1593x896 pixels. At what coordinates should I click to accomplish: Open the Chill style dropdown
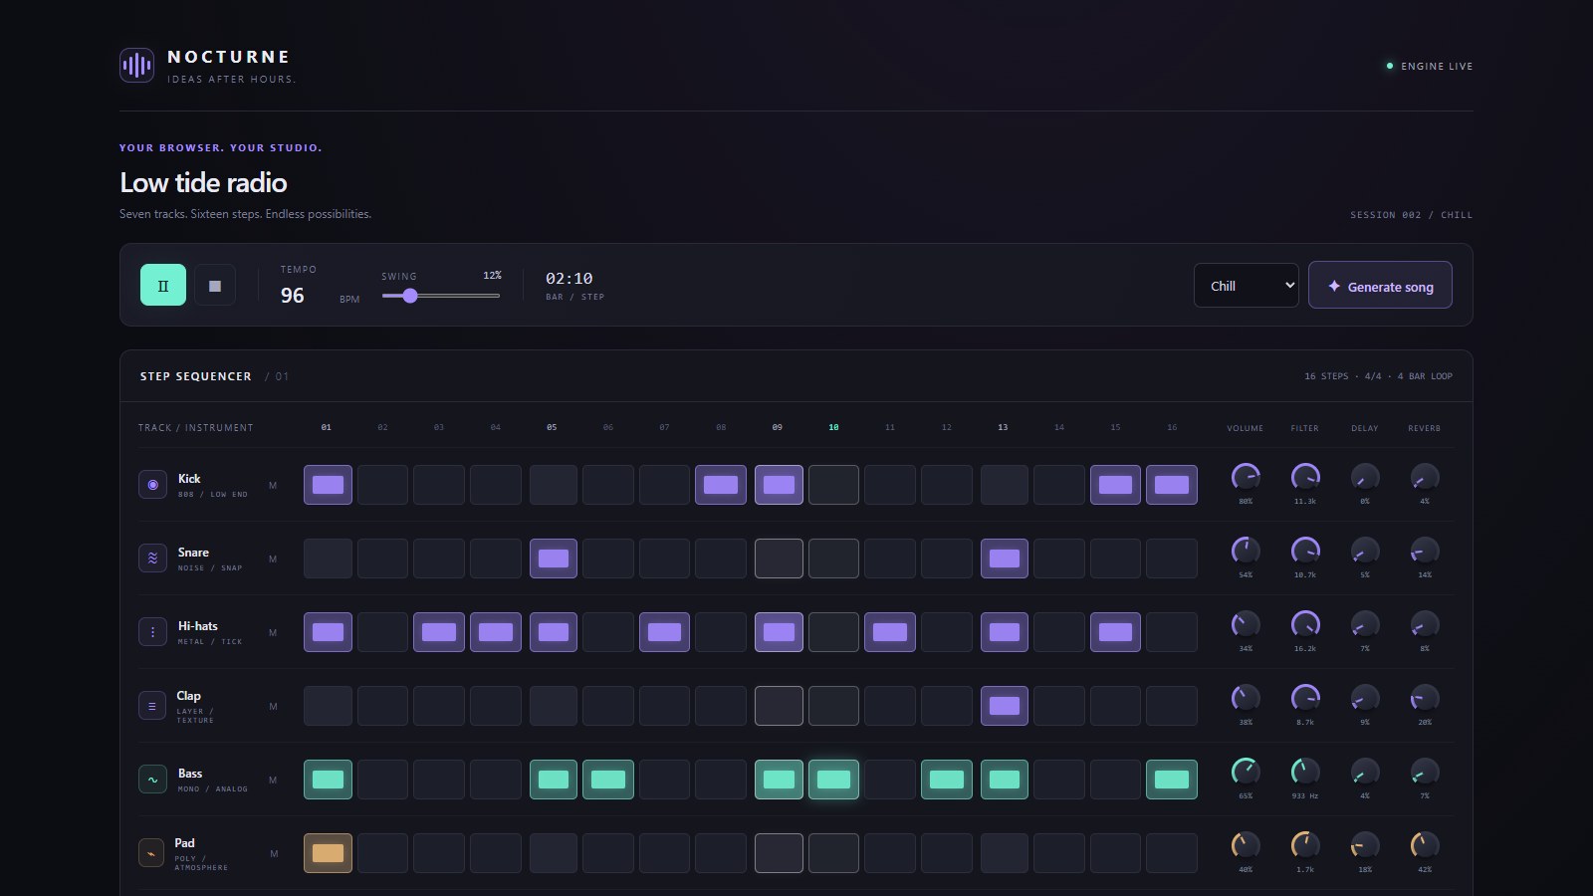(1247, 286)
